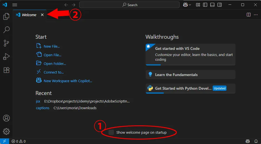The height and width of the screenshot is (144, 261).
Task: Click the VS Code logo in title bar
Action: pos(5,5)
